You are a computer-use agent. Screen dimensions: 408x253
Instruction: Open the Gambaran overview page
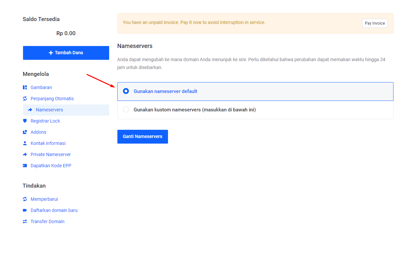pyautogui.click(x=41, y=87)
